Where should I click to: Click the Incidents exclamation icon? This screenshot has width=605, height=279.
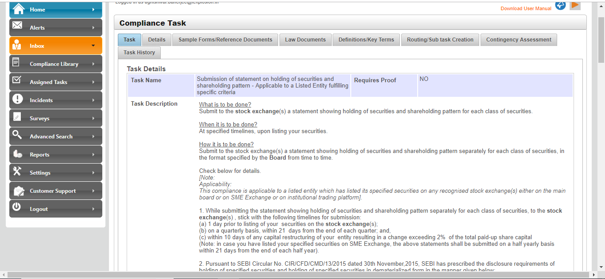click(17, 99)
